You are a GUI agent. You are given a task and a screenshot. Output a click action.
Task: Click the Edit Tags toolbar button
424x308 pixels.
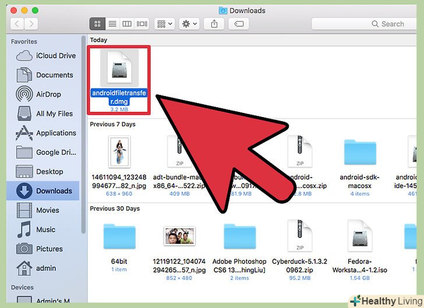coord(239,24)
